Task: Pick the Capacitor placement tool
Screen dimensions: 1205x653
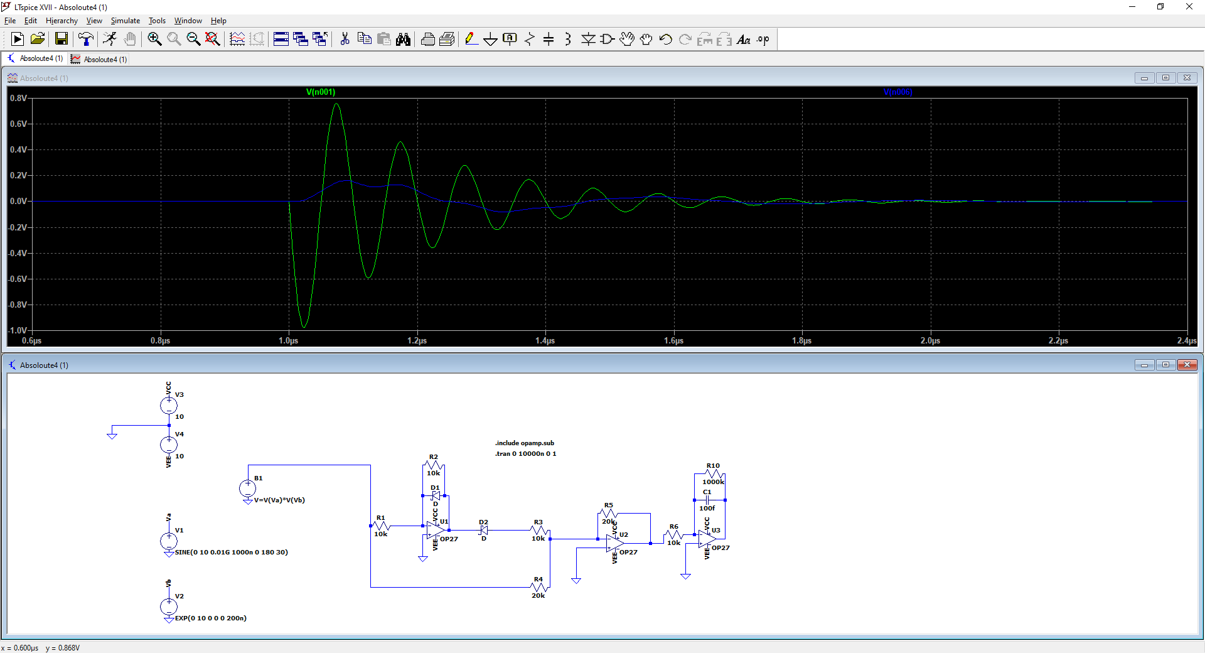Action: [x=549, y=39]
